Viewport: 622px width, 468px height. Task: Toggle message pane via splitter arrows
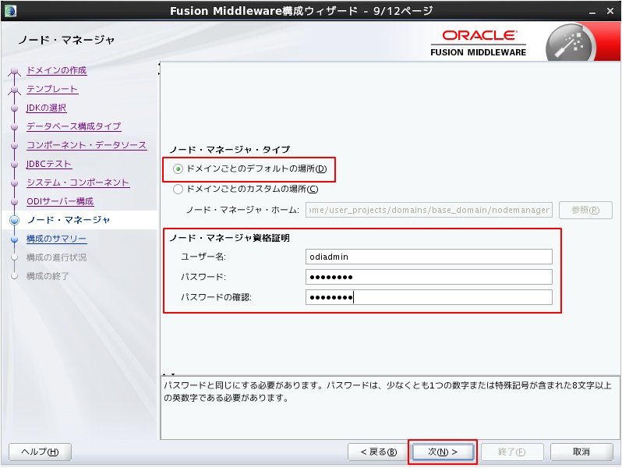[168, 374]
